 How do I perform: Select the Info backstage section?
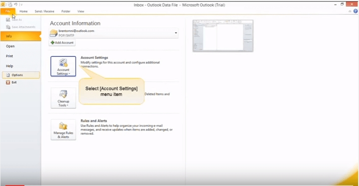click(x=21, y=36)
